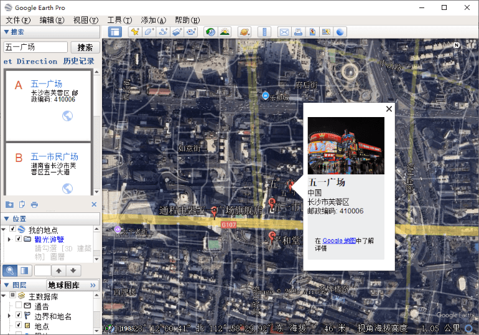The image size is (479, 335).
Task: Collapse the 图层 panel header
Action: 6,285
